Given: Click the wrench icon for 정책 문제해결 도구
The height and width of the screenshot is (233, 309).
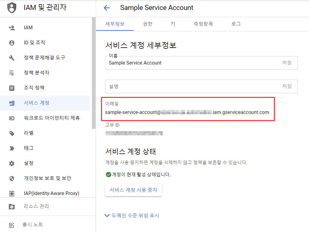Looking at the screenshot, I should (x=12, y=58).
